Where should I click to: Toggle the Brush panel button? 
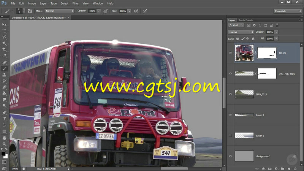(x=30, y=11)
